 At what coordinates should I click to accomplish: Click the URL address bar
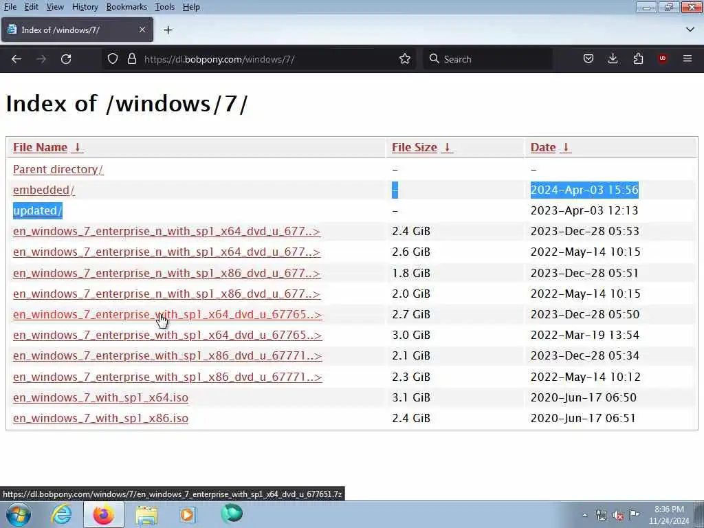click(x=261, y=59)
